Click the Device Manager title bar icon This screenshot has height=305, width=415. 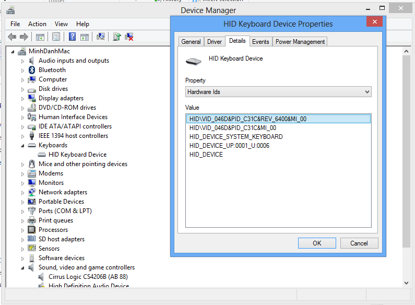(x=10, y=10)
